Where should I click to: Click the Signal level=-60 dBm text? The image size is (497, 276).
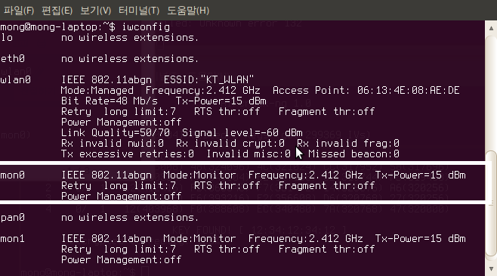(x=242, y=132)
